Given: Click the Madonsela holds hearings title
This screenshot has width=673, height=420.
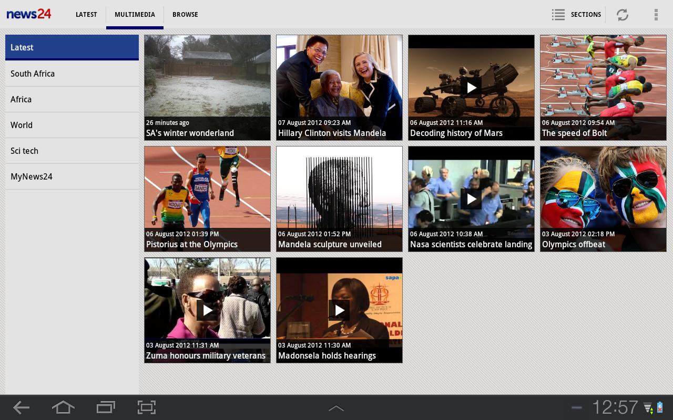Looking at the screenshot, I should click(x=327, y=356).
